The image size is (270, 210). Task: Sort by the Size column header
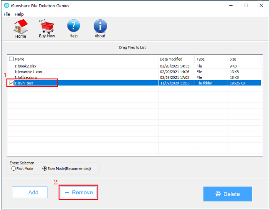(x=233, y=59)
